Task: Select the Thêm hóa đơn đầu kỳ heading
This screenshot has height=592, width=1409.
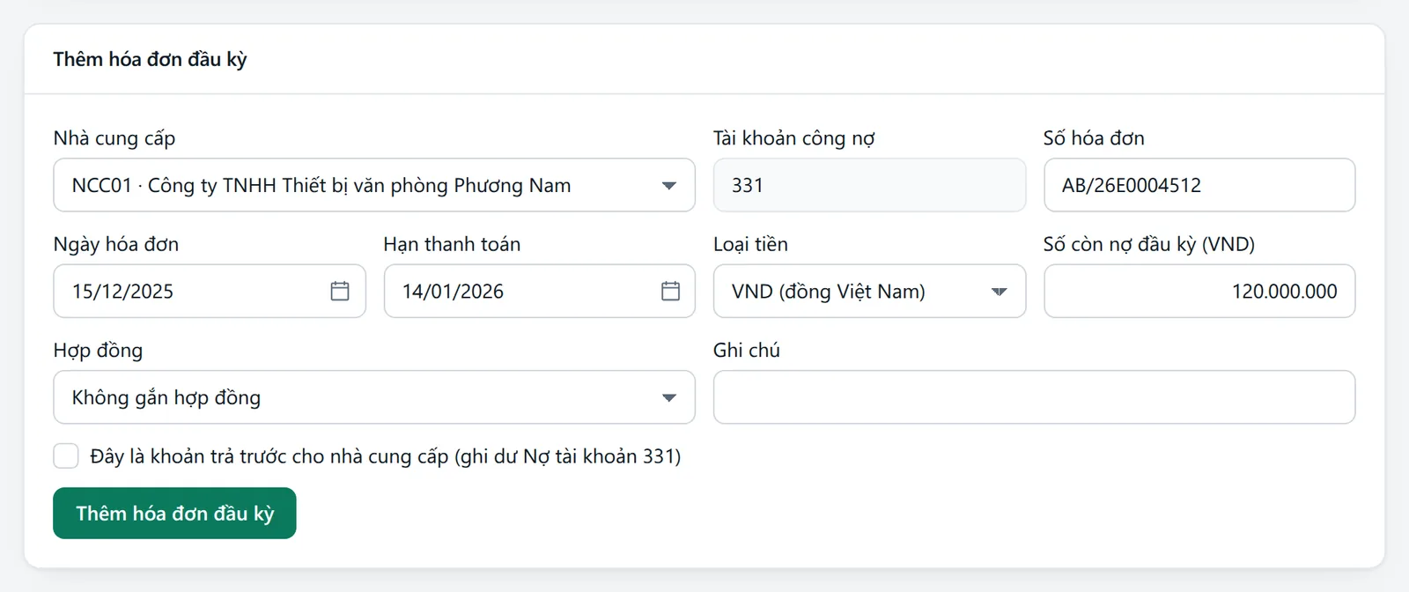Action: pyautogui.click(x=150, y=59)
